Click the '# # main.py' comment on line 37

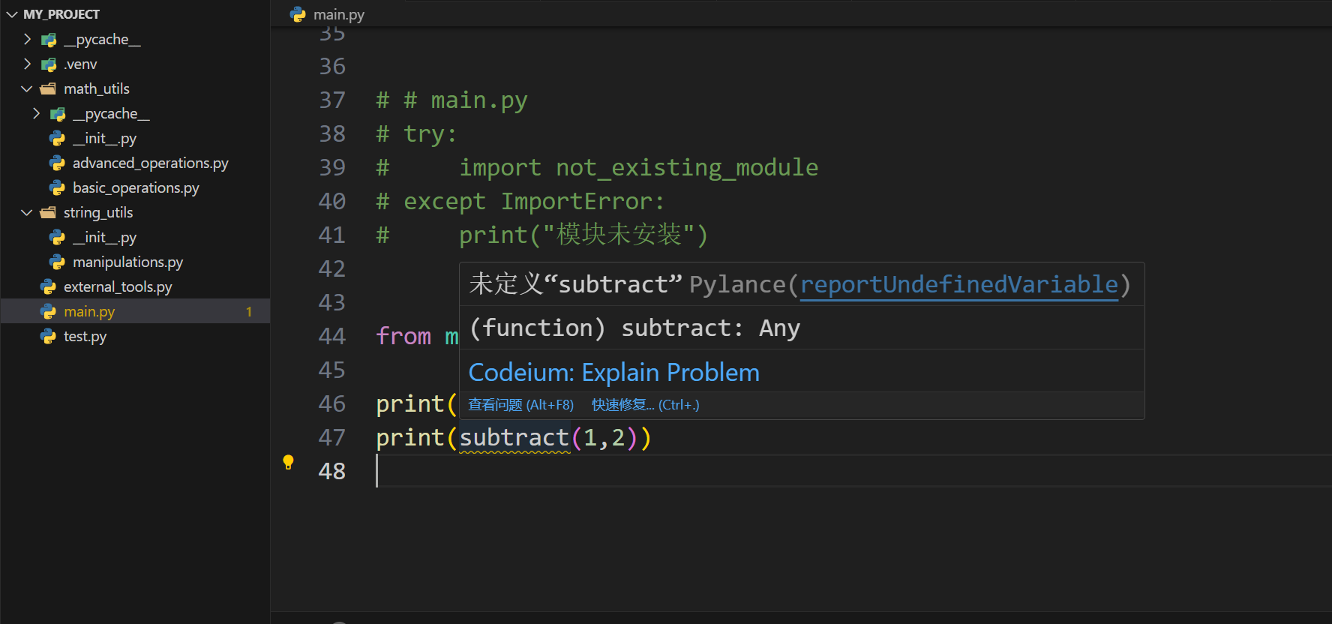(451, 100)
